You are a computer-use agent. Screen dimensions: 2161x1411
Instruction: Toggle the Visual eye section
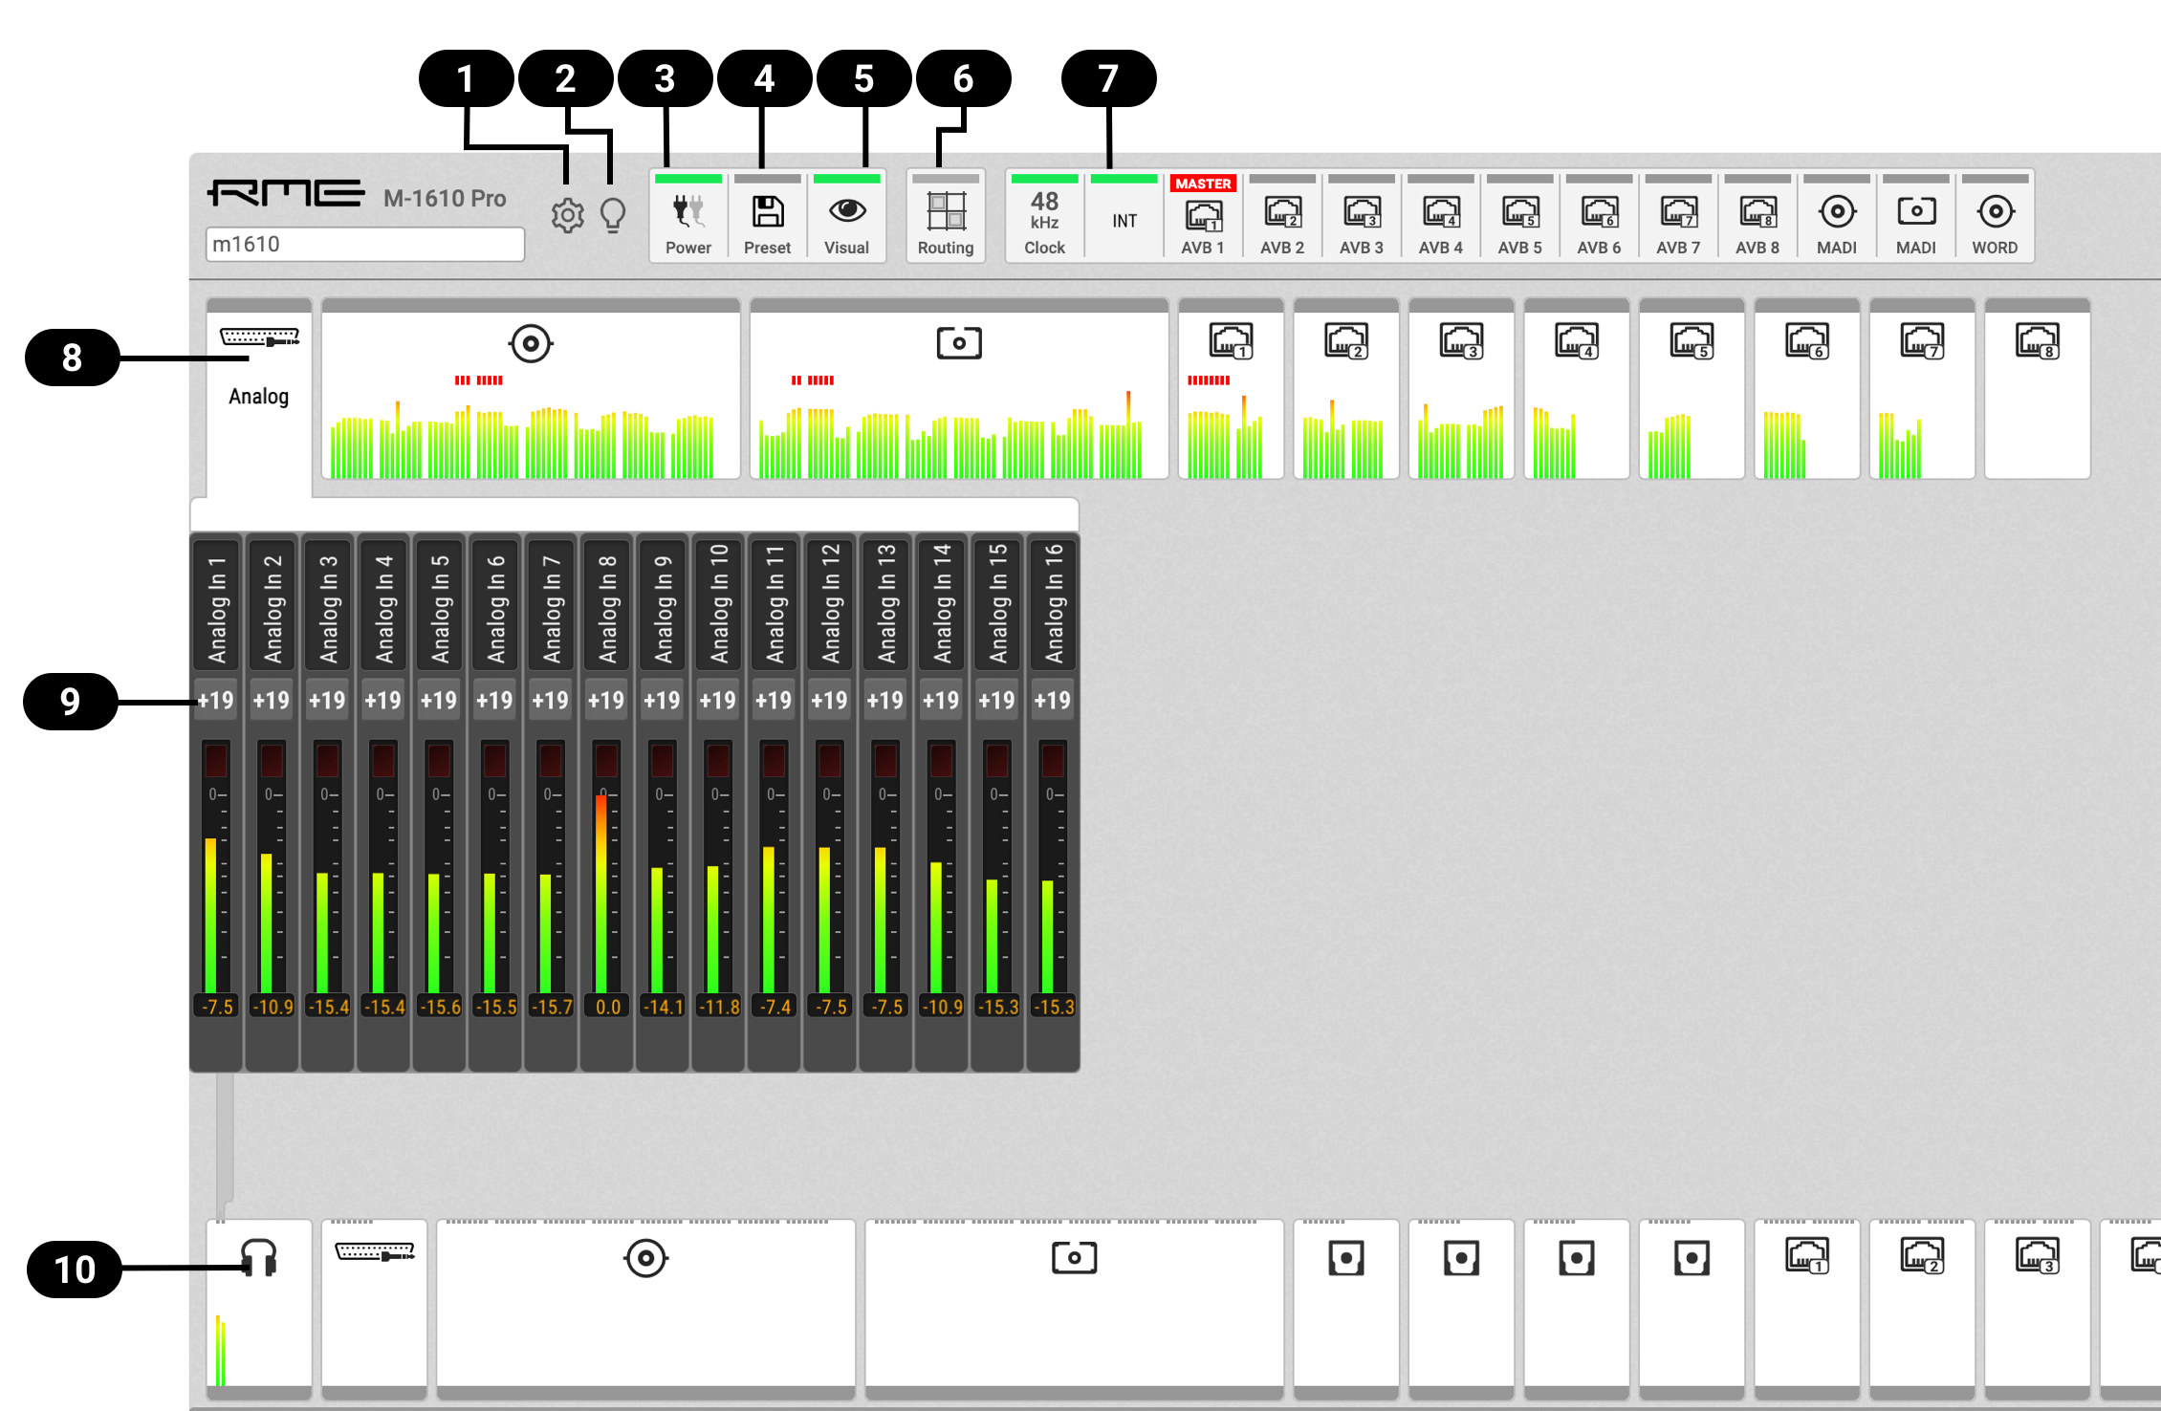pyautogui.click(x=846, y=216)
